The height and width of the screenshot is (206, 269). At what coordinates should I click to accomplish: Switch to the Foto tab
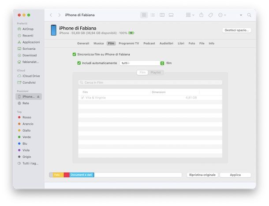pyautogui.click(x=192, y=43)
